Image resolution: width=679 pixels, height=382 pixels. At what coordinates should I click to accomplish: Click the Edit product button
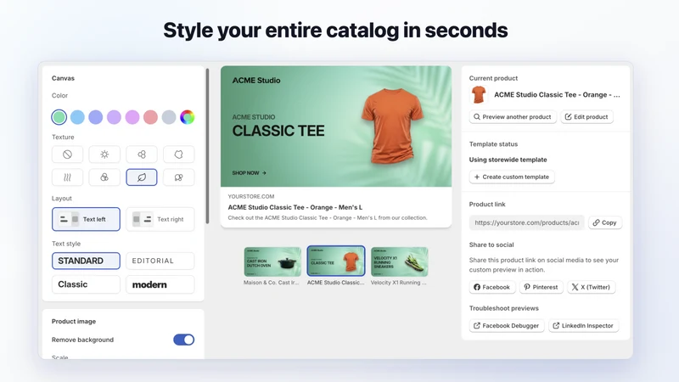pyautogui.click(x=586, y=117)
